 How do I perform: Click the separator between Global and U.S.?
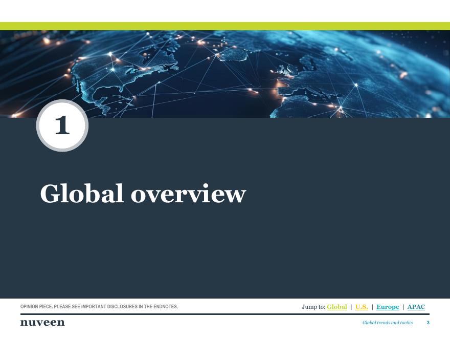coord(351,307)
